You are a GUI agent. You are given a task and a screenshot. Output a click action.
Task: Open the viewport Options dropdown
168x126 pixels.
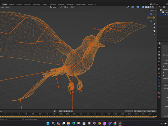coord(153,10)
